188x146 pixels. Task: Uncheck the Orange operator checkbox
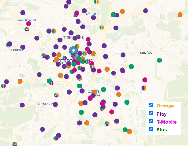(x=151, y=105)
